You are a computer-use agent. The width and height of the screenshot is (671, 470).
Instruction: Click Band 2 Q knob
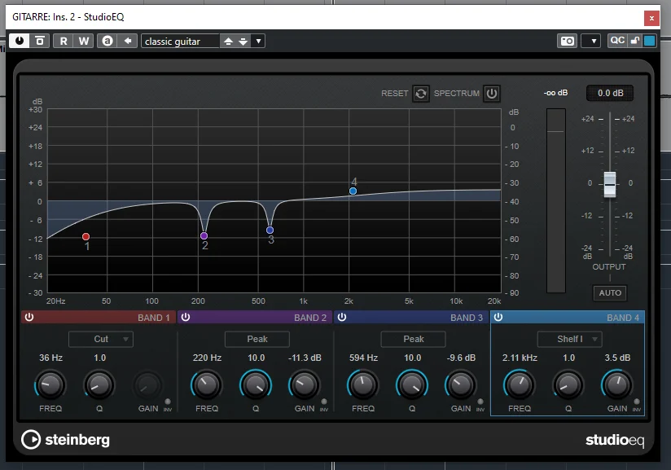[x=256, y=384]
